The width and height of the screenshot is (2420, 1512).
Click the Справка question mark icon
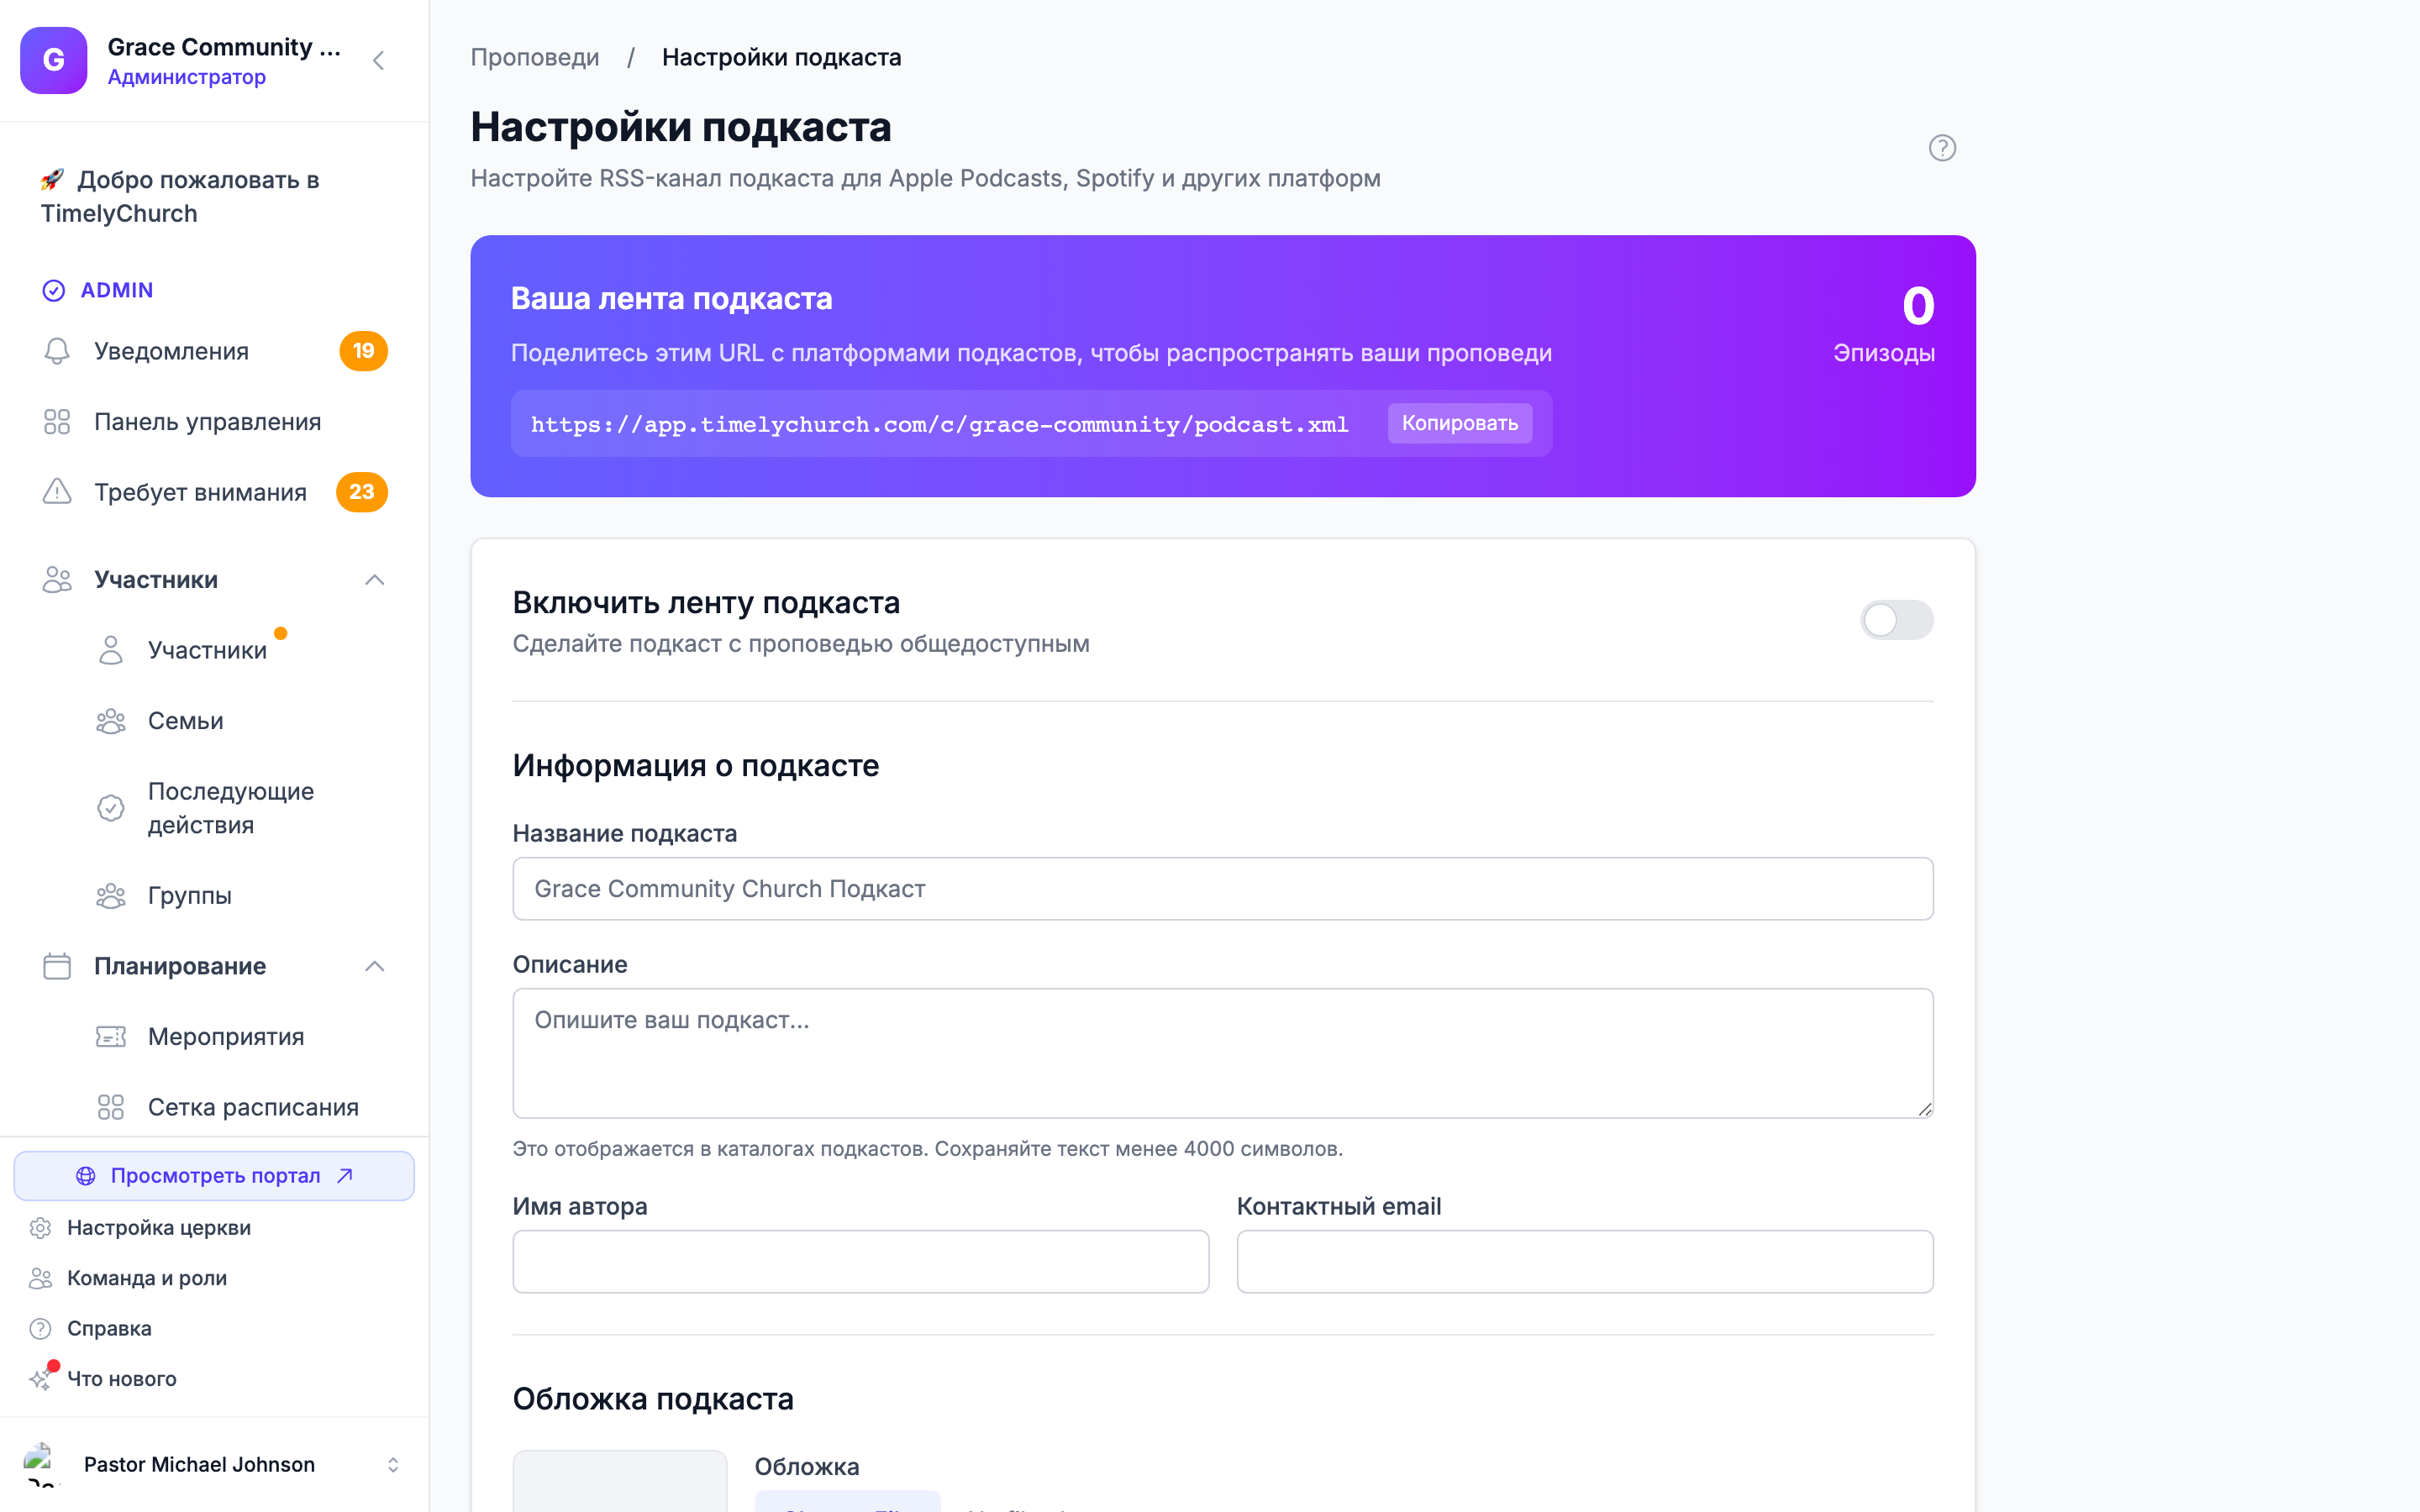(40, 1329)
